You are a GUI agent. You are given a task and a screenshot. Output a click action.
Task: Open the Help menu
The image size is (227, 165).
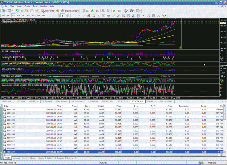(52, 7)
